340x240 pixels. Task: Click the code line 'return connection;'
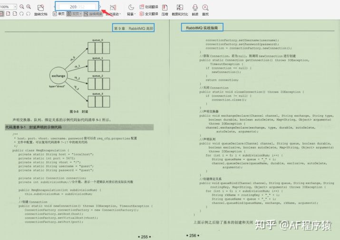222,80
